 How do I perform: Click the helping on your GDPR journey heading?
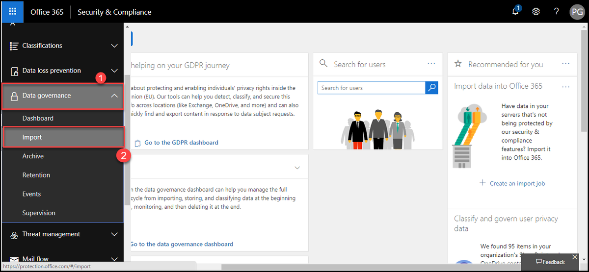180,65
